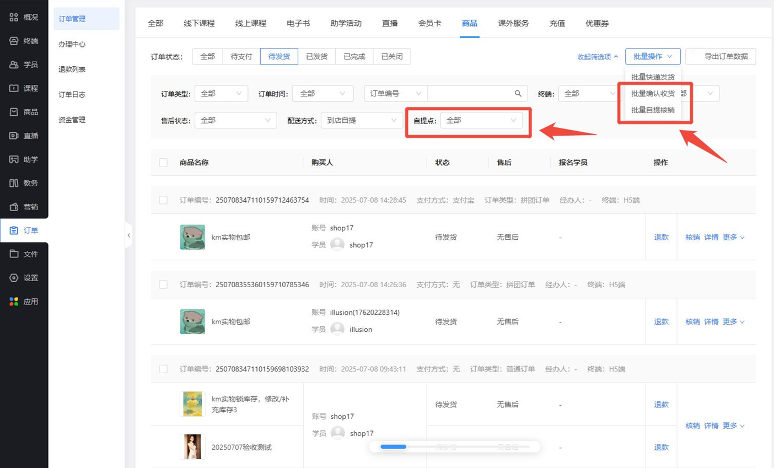The image size is (774, 468).
Task: Select checkbox for order ending 10785346
Action: [163, 284]
